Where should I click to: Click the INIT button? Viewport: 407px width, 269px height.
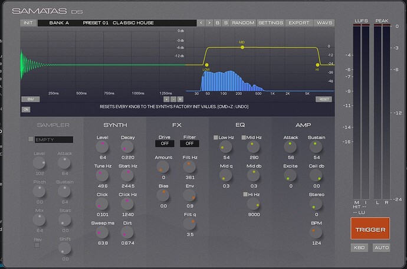(28, 23)
